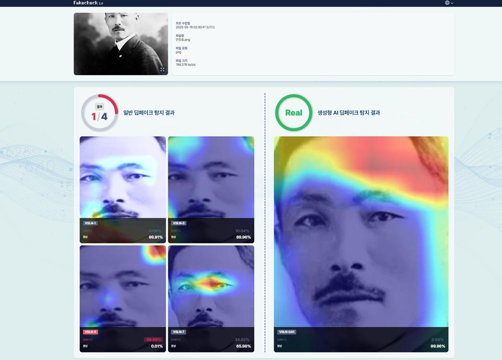Click the 1/4 result gauge circle
This screenshot has width=502, height=360.
100,113
